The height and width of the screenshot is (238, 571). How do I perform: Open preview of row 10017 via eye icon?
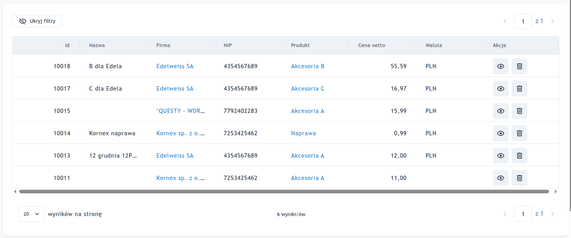coord(500,89)
